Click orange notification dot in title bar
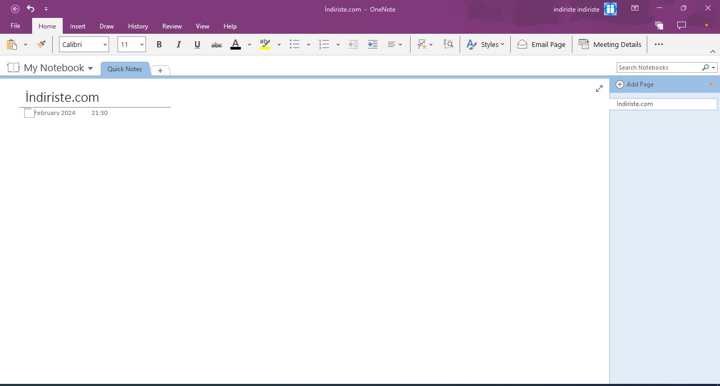Viewport: 720px width, 386px height. 706,25
